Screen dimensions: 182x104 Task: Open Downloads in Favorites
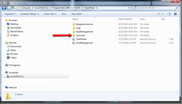pos(16,28)
